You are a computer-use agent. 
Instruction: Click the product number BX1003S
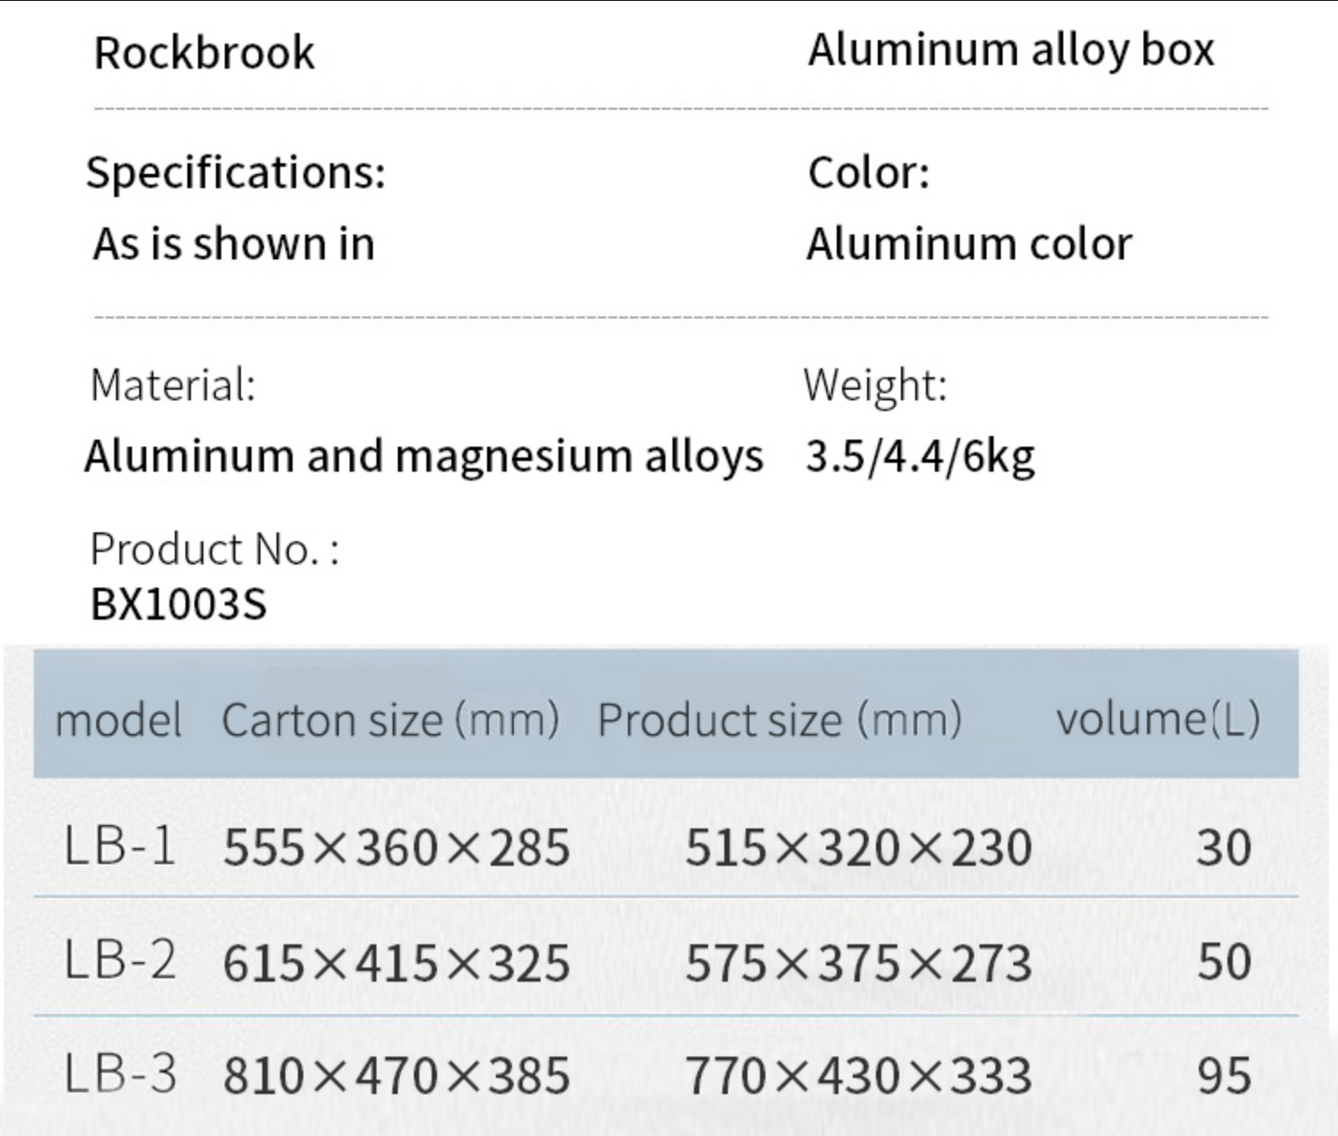[x=179, y=605]
